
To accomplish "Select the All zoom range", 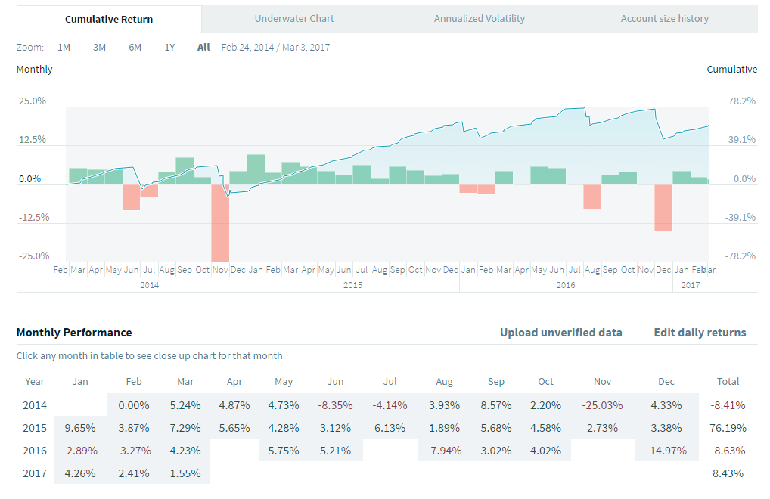I will coord(203,47).
